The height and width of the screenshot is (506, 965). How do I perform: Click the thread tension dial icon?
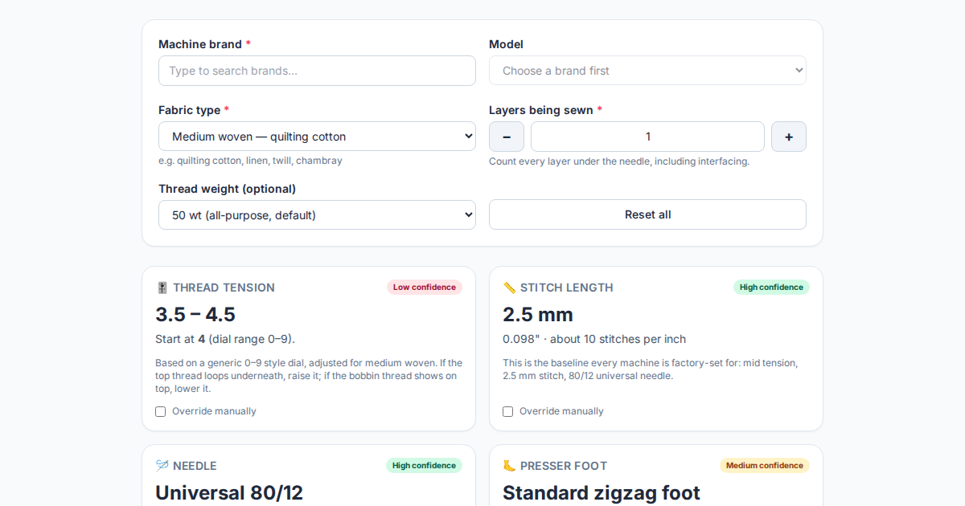click(162, 288)
